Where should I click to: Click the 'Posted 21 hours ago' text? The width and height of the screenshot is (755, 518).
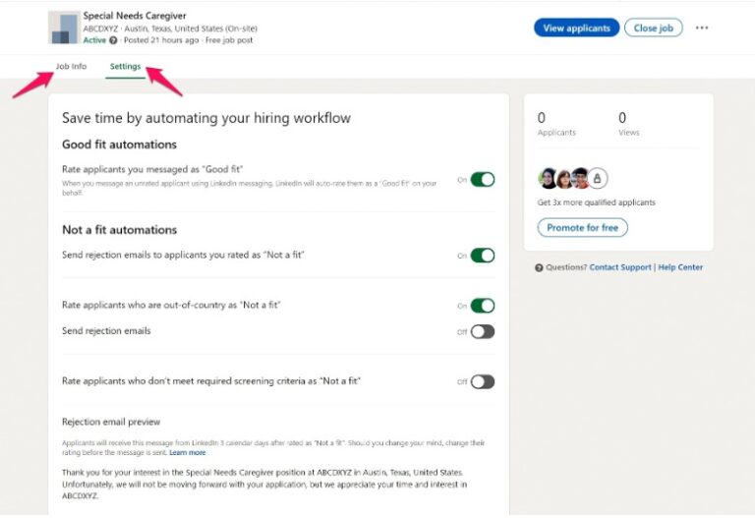[x=161, y=40]
